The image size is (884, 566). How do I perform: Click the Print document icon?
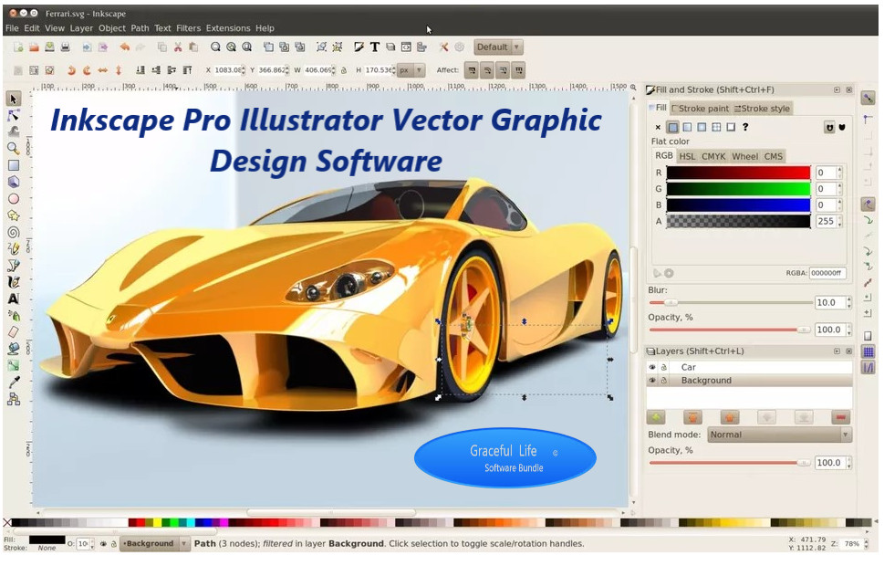click(66, 47)
